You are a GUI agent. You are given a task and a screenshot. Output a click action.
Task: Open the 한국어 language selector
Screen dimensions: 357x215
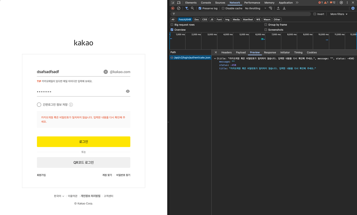59,196
